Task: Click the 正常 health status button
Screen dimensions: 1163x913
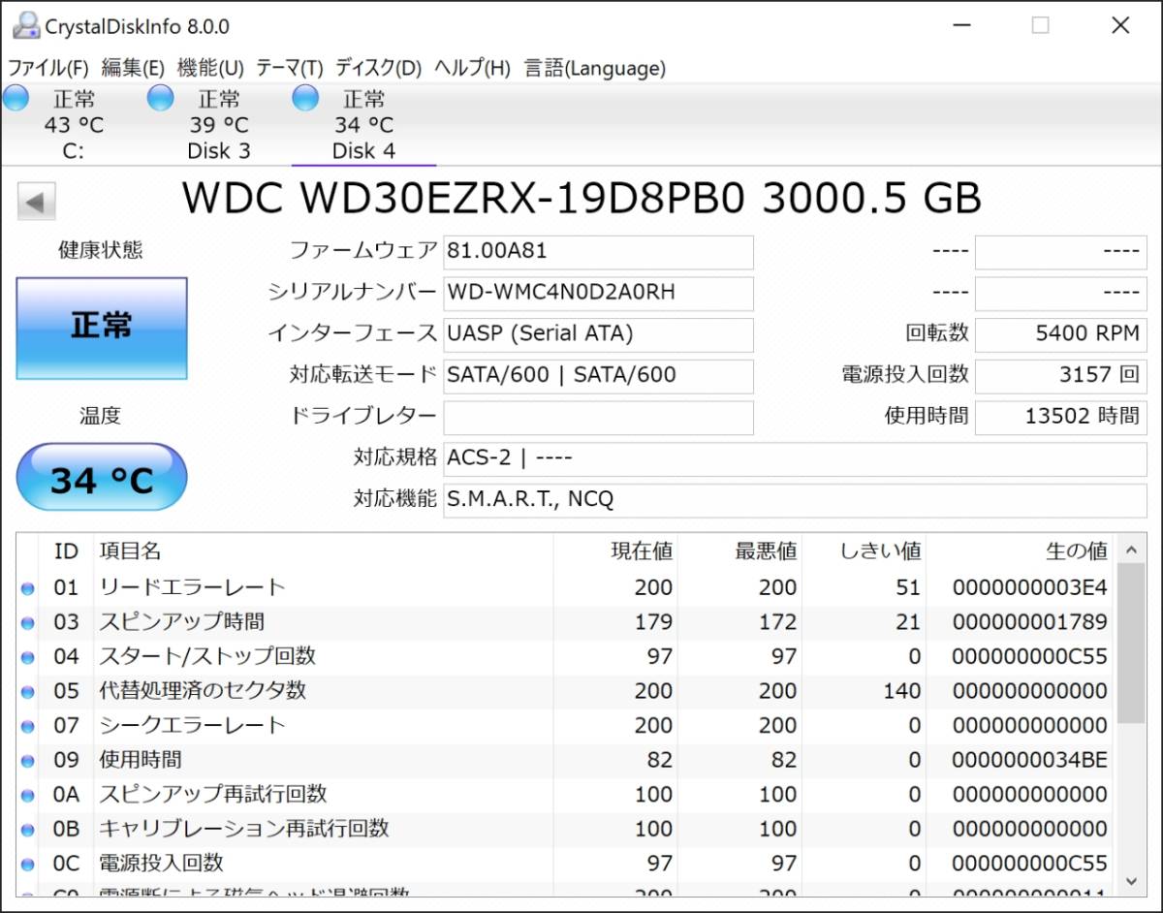Action: point(102,328)
